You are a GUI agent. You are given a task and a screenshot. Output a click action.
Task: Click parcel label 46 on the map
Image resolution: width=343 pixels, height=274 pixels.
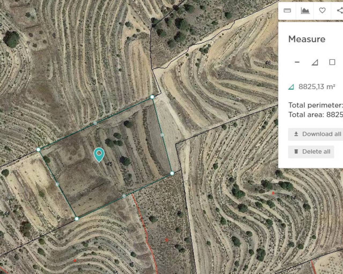click(x=268, y=63)
